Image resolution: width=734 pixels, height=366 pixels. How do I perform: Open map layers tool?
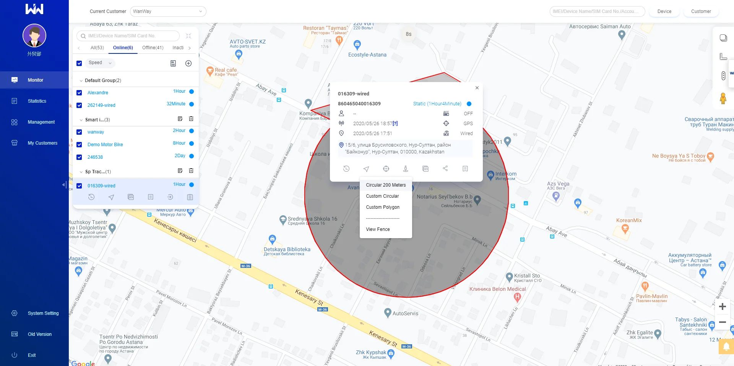click(x=723, y=38)
